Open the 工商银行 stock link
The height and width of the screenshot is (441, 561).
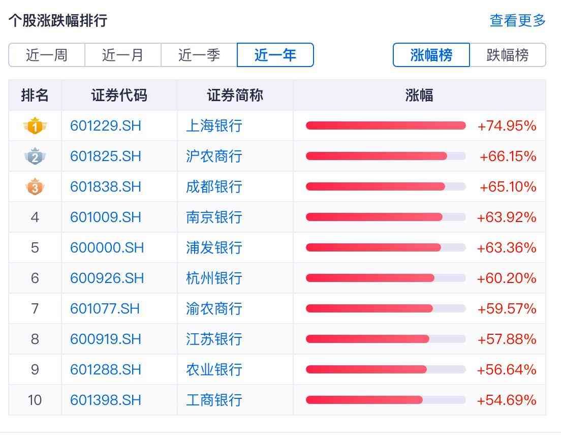tap(214, 400)
